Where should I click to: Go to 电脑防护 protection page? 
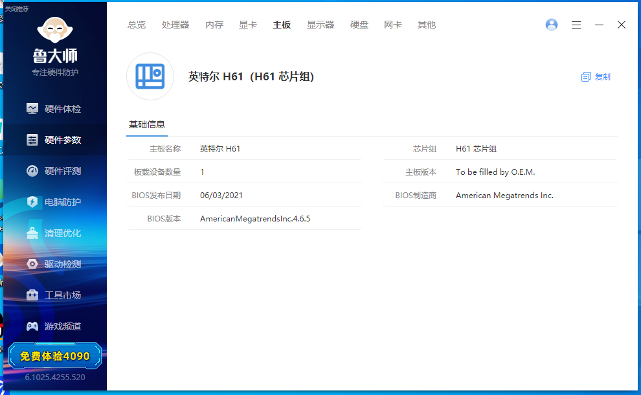pos(54,202)
